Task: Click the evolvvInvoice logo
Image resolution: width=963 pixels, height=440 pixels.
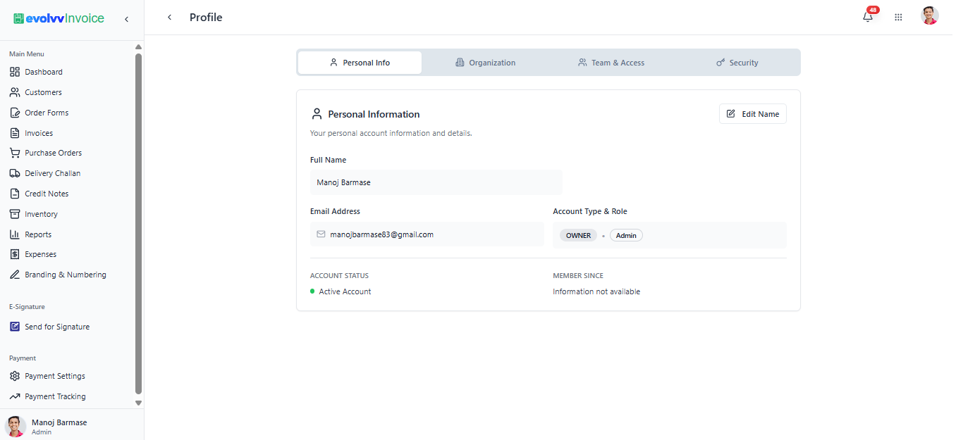Action: pos(59,18)
